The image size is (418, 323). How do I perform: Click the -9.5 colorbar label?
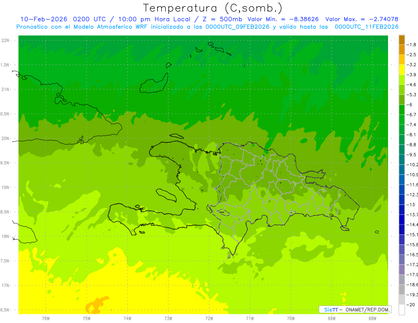[412, 155]
